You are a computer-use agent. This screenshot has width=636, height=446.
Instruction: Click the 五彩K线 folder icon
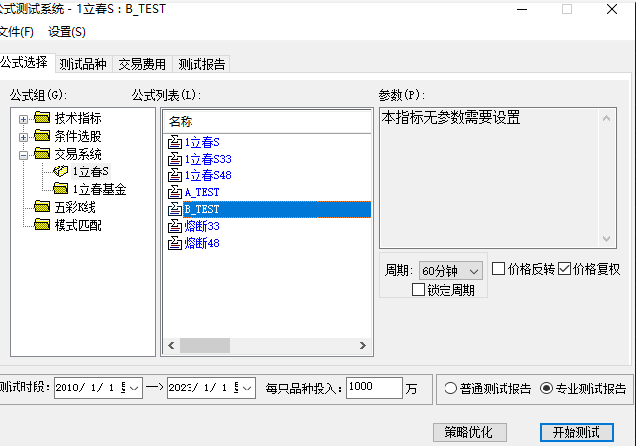tap(42, 206)
